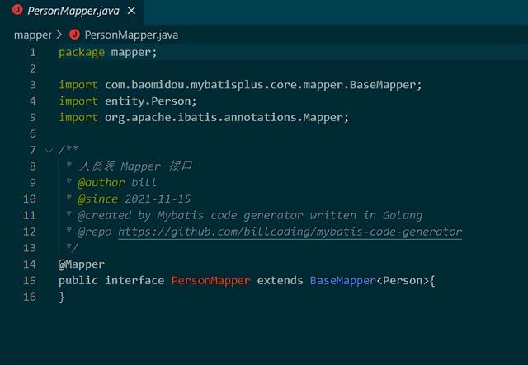Open the mybatis-code-generator GitHub link
Image resolution: width=528 pixels, height=365 pixels.
coord(290,232)
